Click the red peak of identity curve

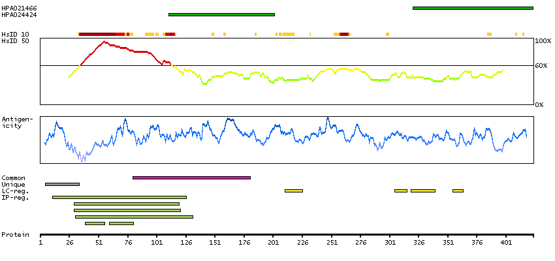[104, 42]
